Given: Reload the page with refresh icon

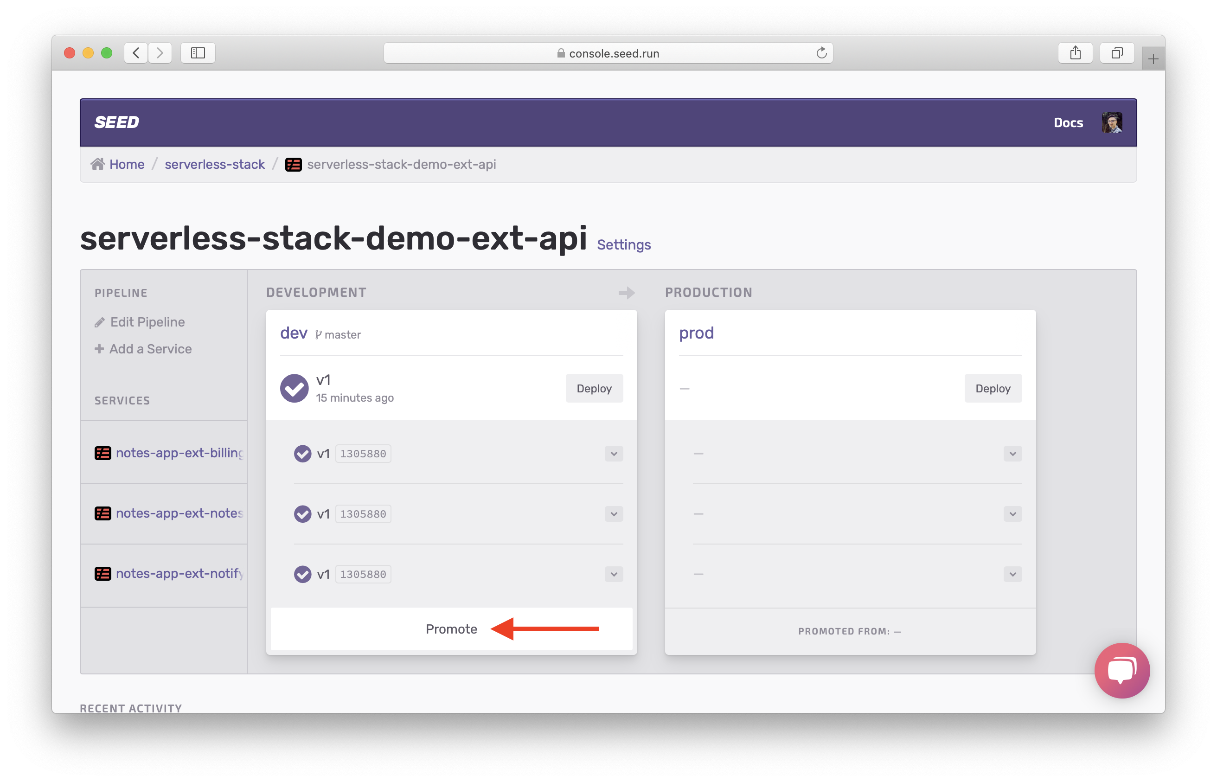Looking at the screenshot, I should click(821, 53).
